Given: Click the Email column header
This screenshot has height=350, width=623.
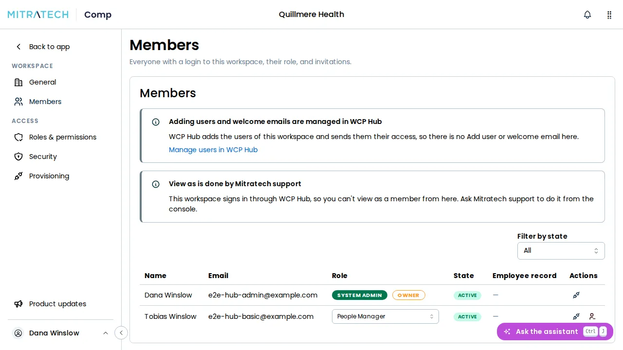Looking at the screenshot, I should coord(218,276).
